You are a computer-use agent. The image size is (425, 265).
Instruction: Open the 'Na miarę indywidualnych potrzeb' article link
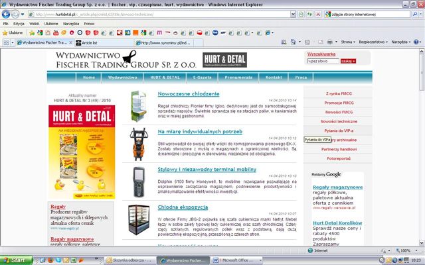pyautogui.click(x=200, y=132)
